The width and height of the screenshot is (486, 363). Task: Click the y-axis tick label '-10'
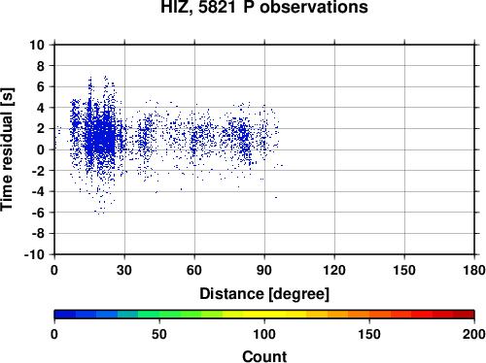[x=34, y=254]
